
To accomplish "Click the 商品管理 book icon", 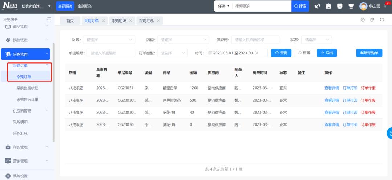I will 8,27.
